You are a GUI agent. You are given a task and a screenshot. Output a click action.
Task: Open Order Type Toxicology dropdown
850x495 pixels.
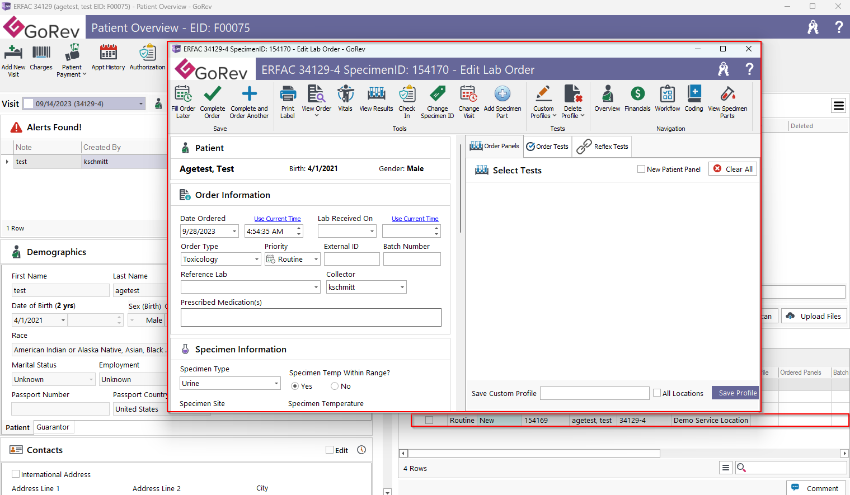tap(257, 259)
